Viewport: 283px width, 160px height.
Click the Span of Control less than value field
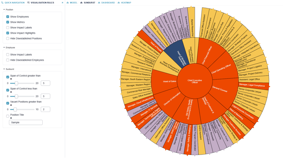pyautogui.click(x=45, y=96)
